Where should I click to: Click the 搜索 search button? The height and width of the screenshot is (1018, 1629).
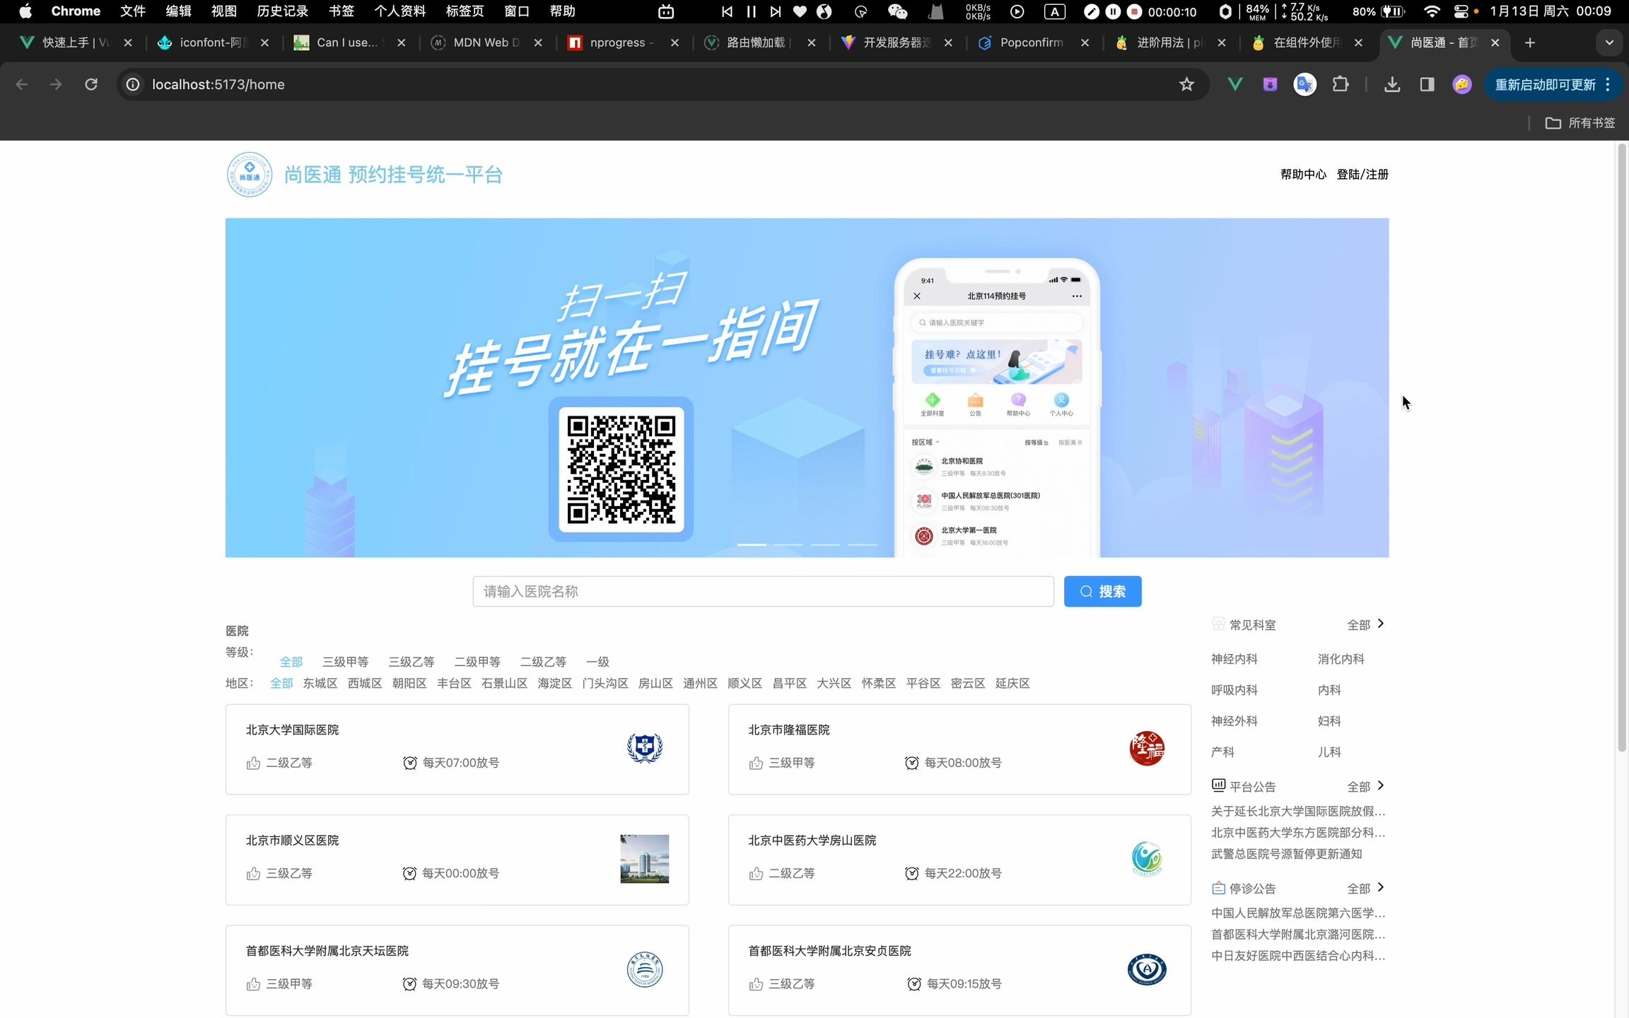1102,591
